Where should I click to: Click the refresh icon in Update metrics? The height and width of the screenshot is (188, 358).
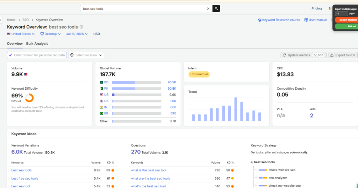(284, 55)
